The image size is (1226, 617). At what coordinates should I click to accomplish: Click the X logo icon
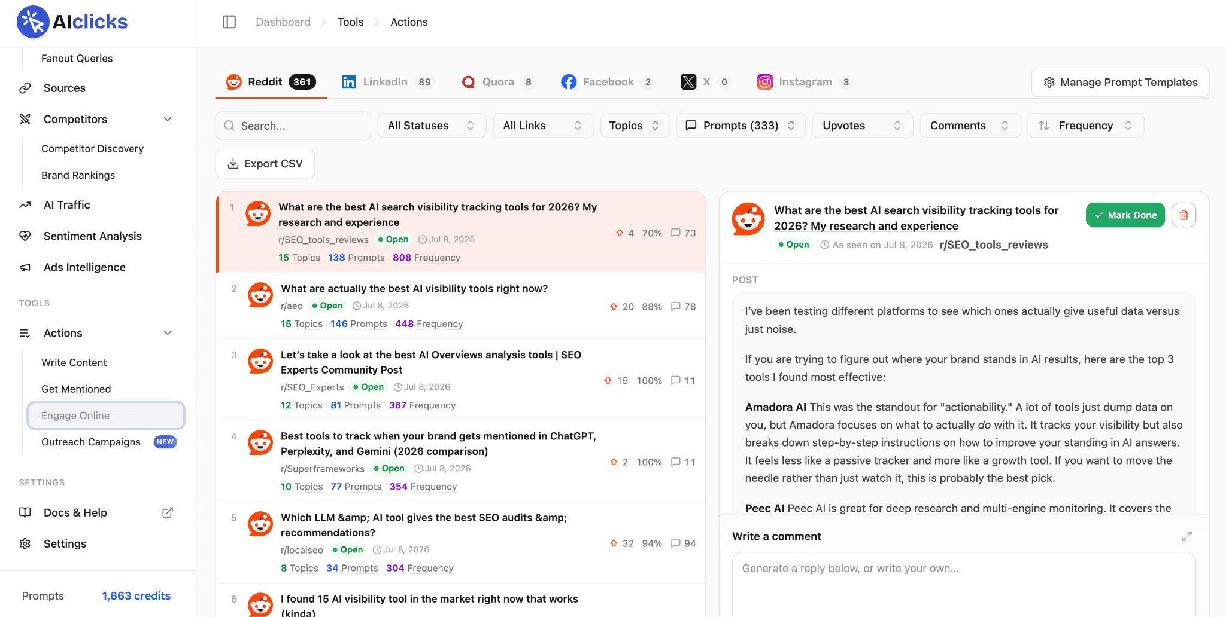click(688, 82)
